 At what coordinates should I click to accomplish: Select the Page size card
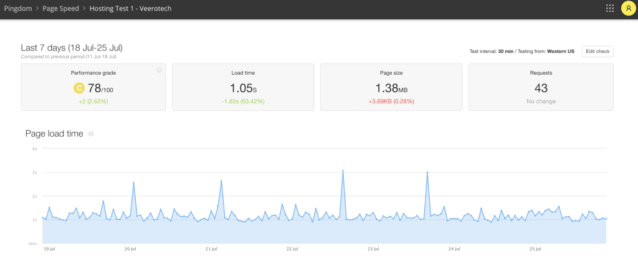[391, 87]
